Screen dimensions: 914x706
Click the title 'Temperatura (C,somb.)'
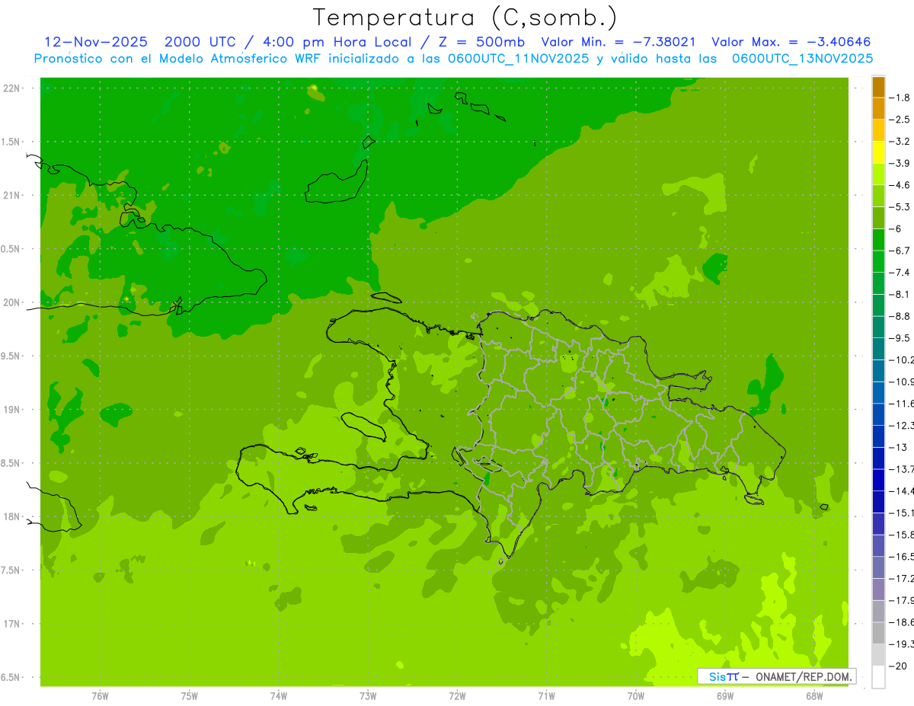coord(465,18)
